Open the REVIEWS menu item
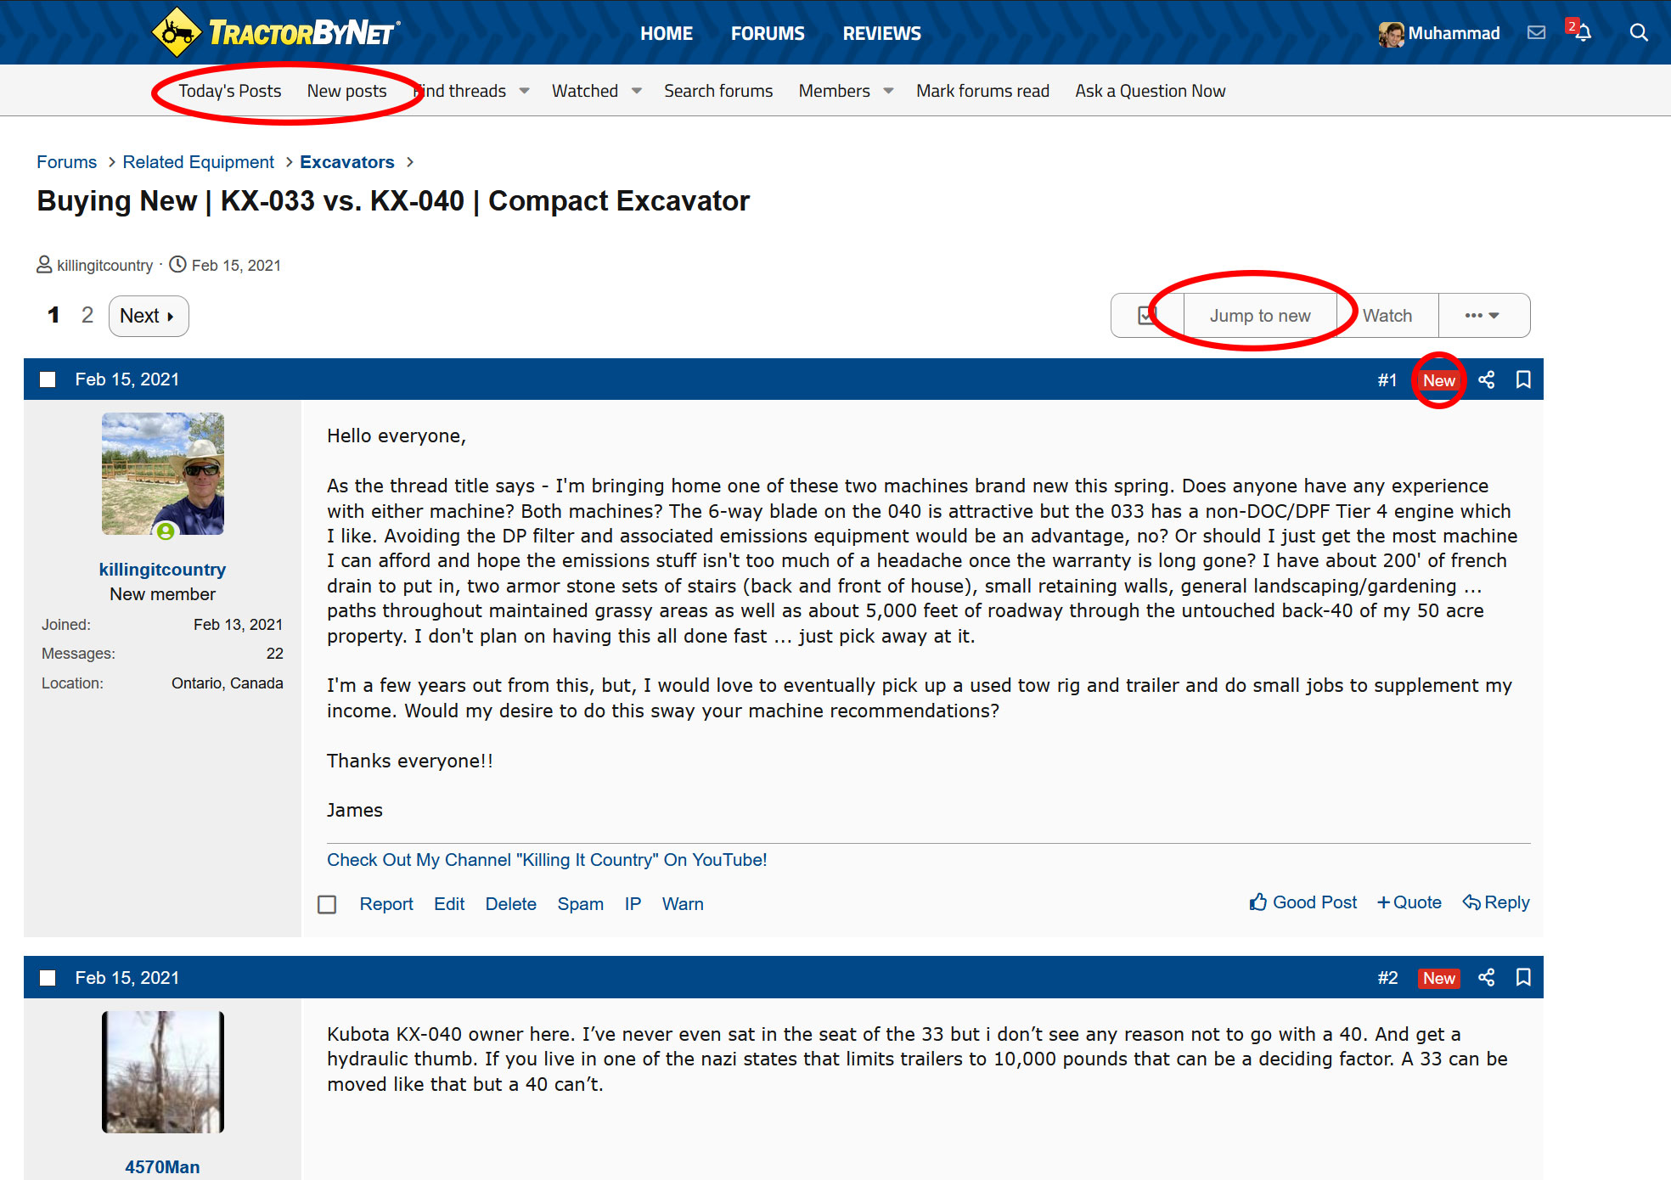1671x1180 pixels. click(881, 33)
